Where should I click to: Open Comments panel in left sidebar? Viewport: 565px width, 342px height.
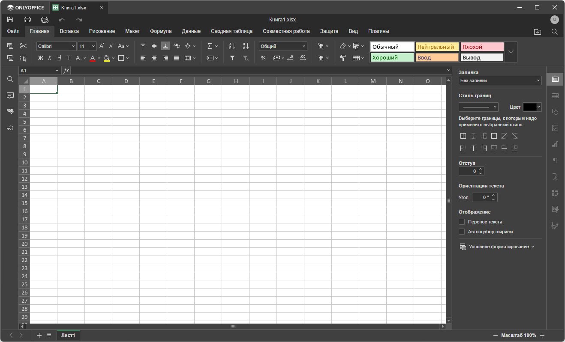(10, 95)
